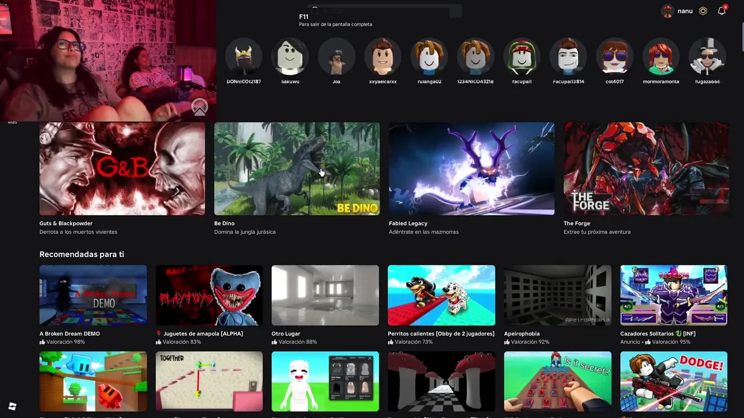Open the DODGE! game thumbnail
The width and height of the screenshot is (744, 418).
pos(674,381)
